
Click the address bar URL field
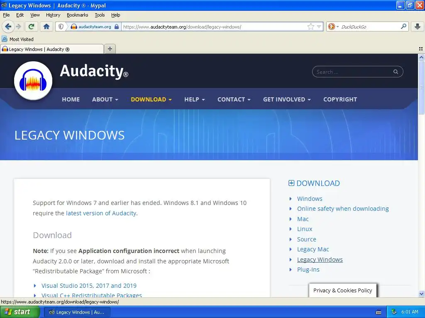point(214,26)
